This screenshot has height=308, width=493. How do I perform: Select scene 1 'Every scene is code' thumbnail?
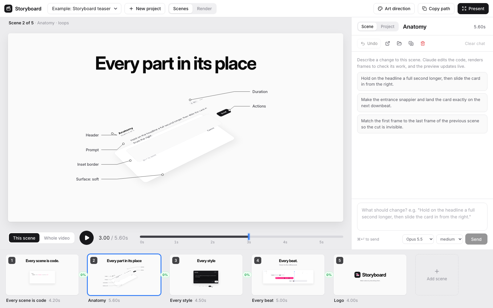point(42,275)
